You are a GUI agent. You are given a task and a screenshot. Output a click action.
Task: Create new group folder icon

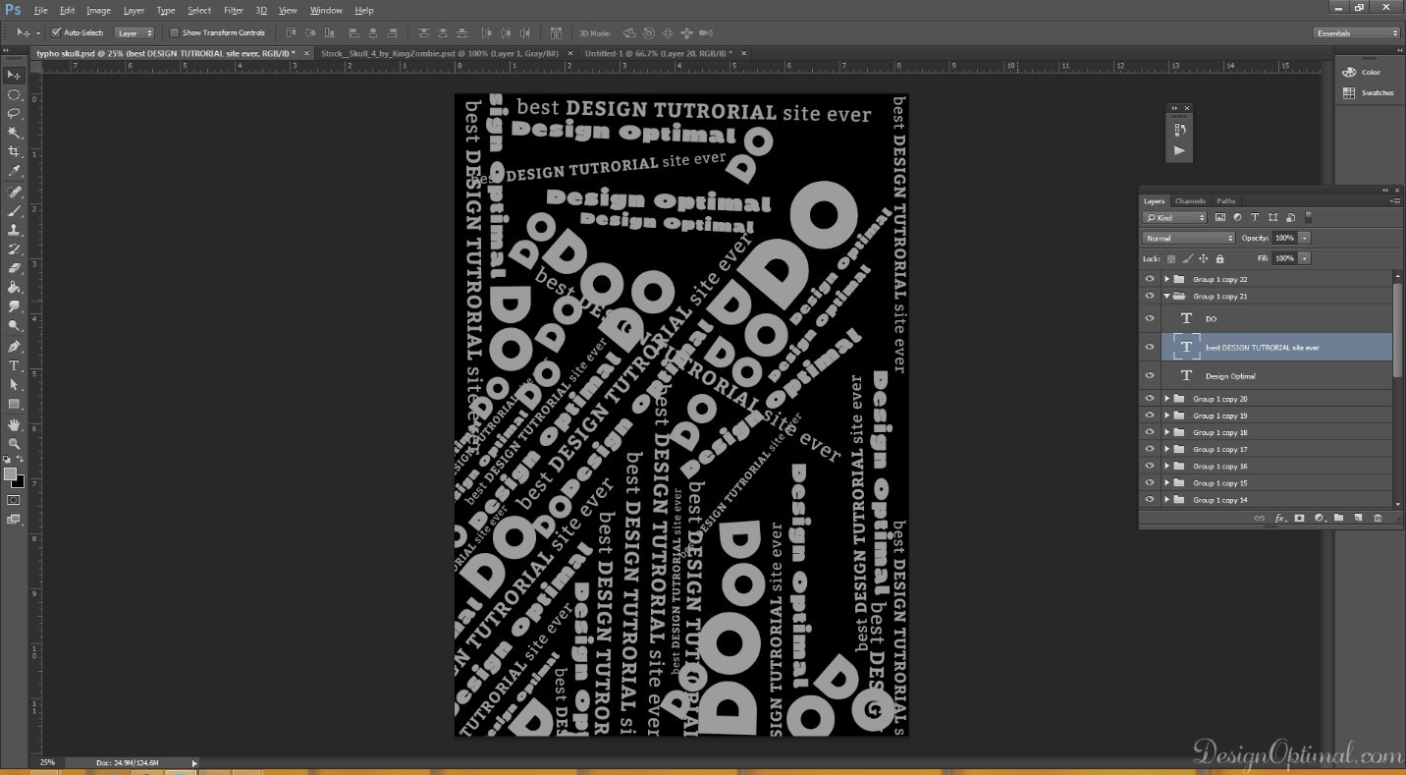click(1338, 518)
